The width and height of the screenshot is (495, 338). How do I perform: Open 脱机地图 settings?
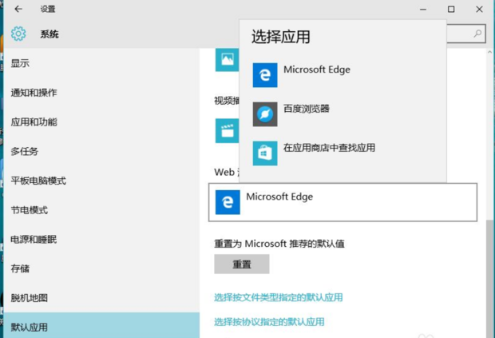[x=30, y=298]
